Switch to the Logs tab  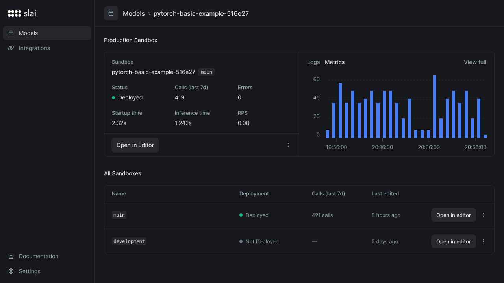tap(313, 62)
